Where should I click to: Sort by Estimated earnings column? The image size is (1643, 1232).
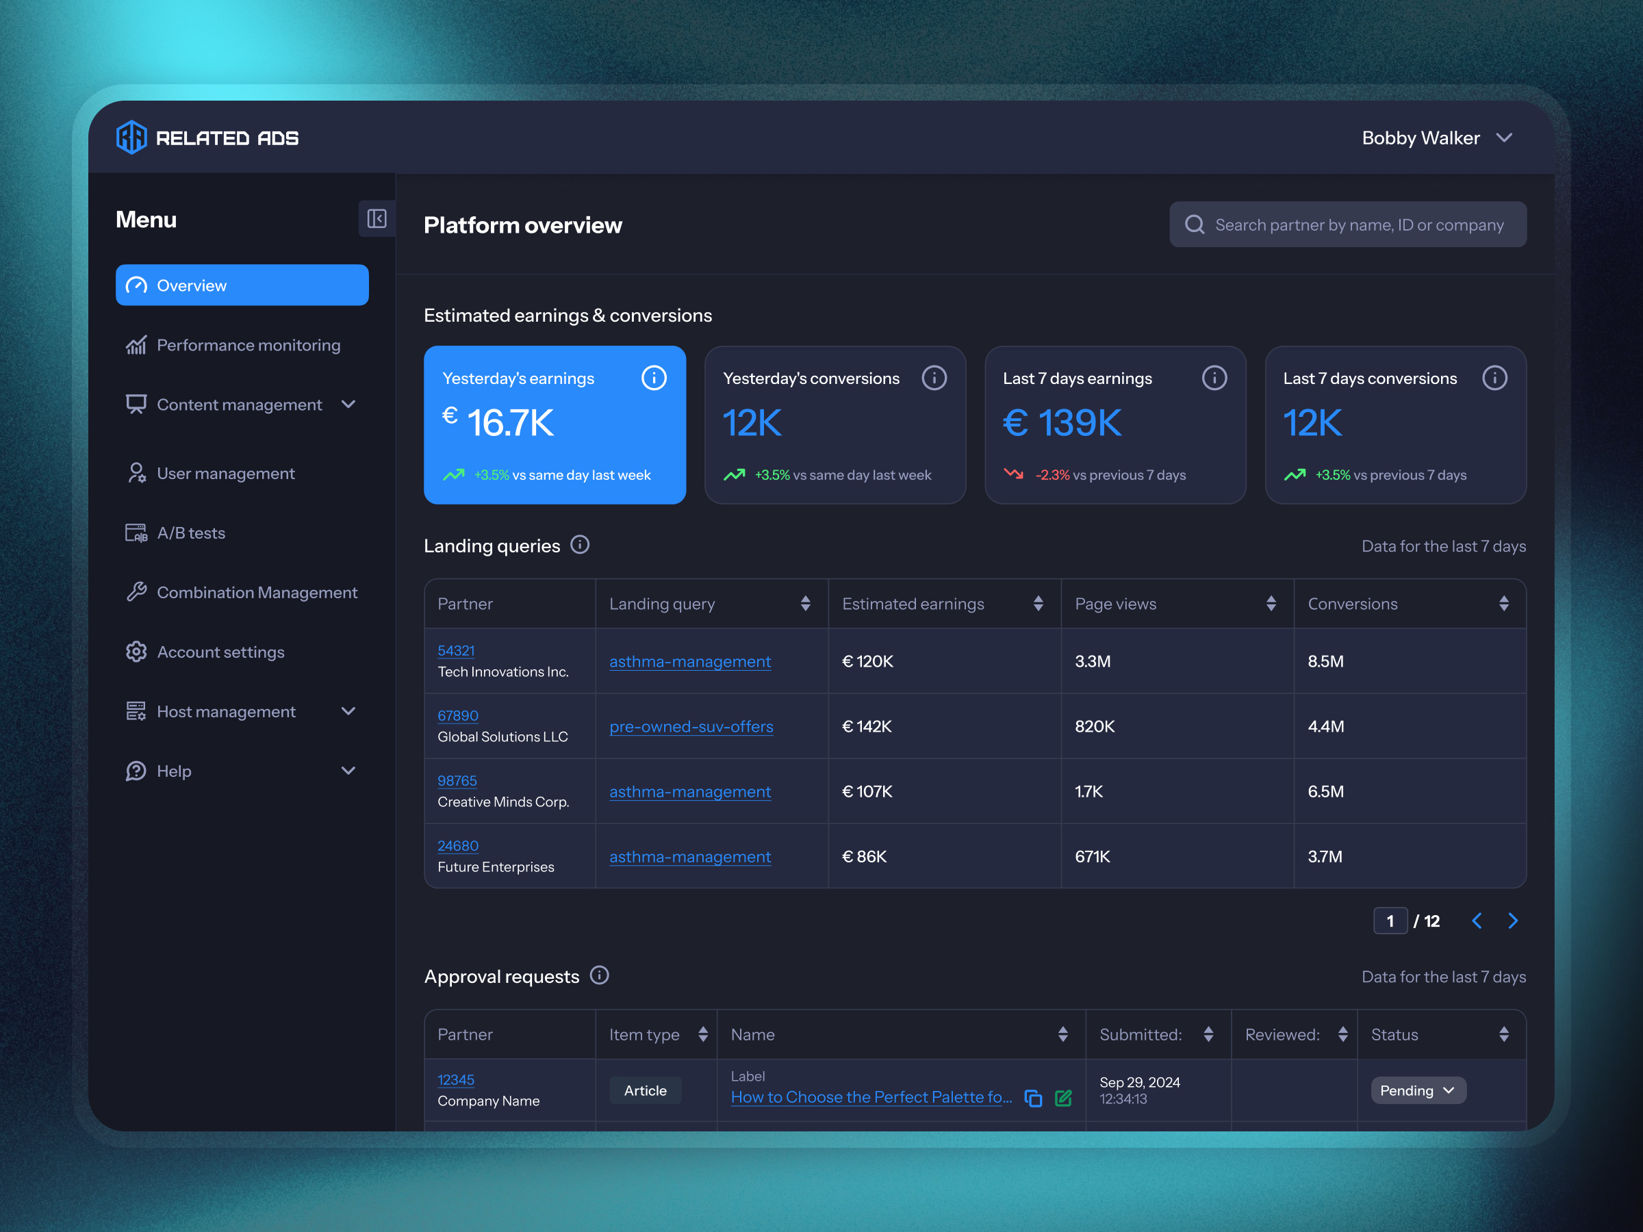coord(1038,604)
